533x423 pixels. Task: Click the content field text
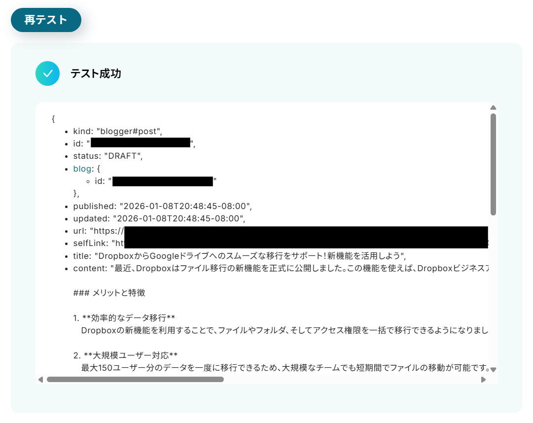click(281, 268)
